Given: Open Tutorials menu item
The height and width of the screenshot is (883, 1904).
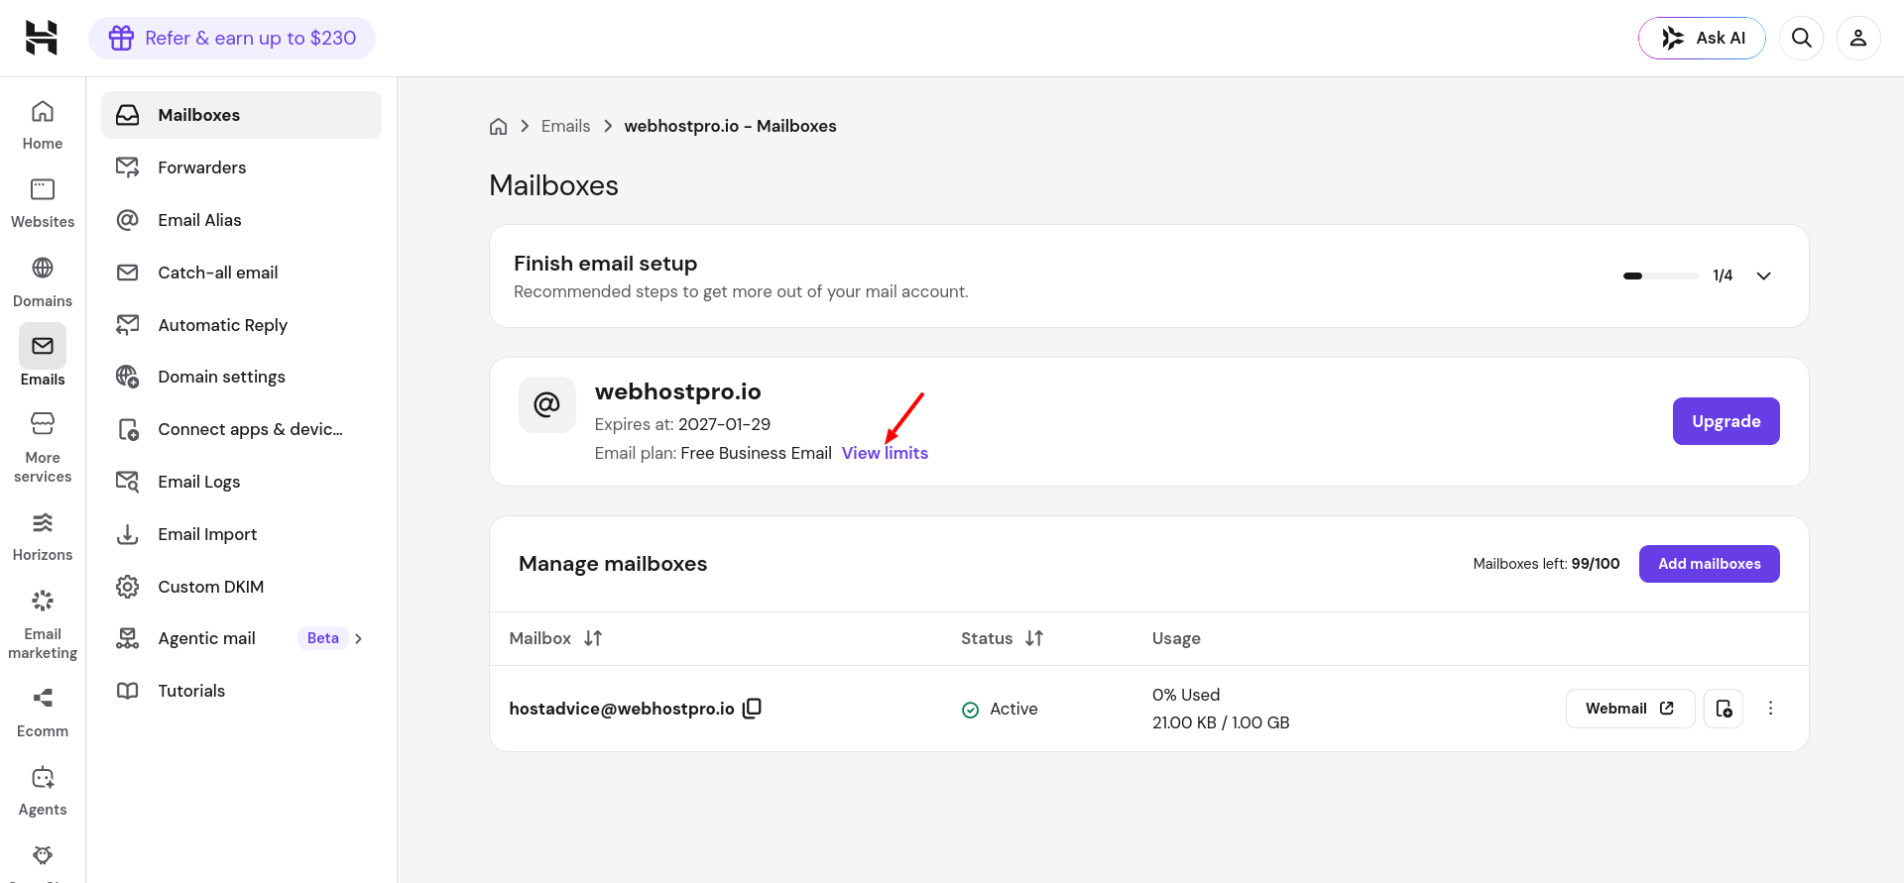Looking at the screenshot, I should click(241, 691).
